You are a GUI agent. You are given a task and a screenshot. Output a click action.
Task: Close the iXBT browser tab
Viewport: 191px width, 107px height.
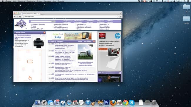click(39, 14)
